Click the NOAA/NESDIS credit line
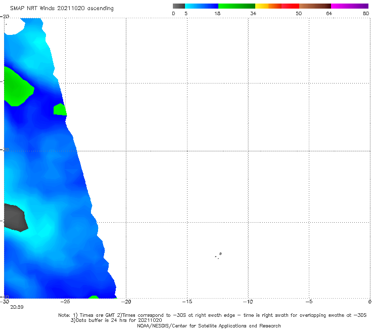374x329 pixels. pos(209,326)
